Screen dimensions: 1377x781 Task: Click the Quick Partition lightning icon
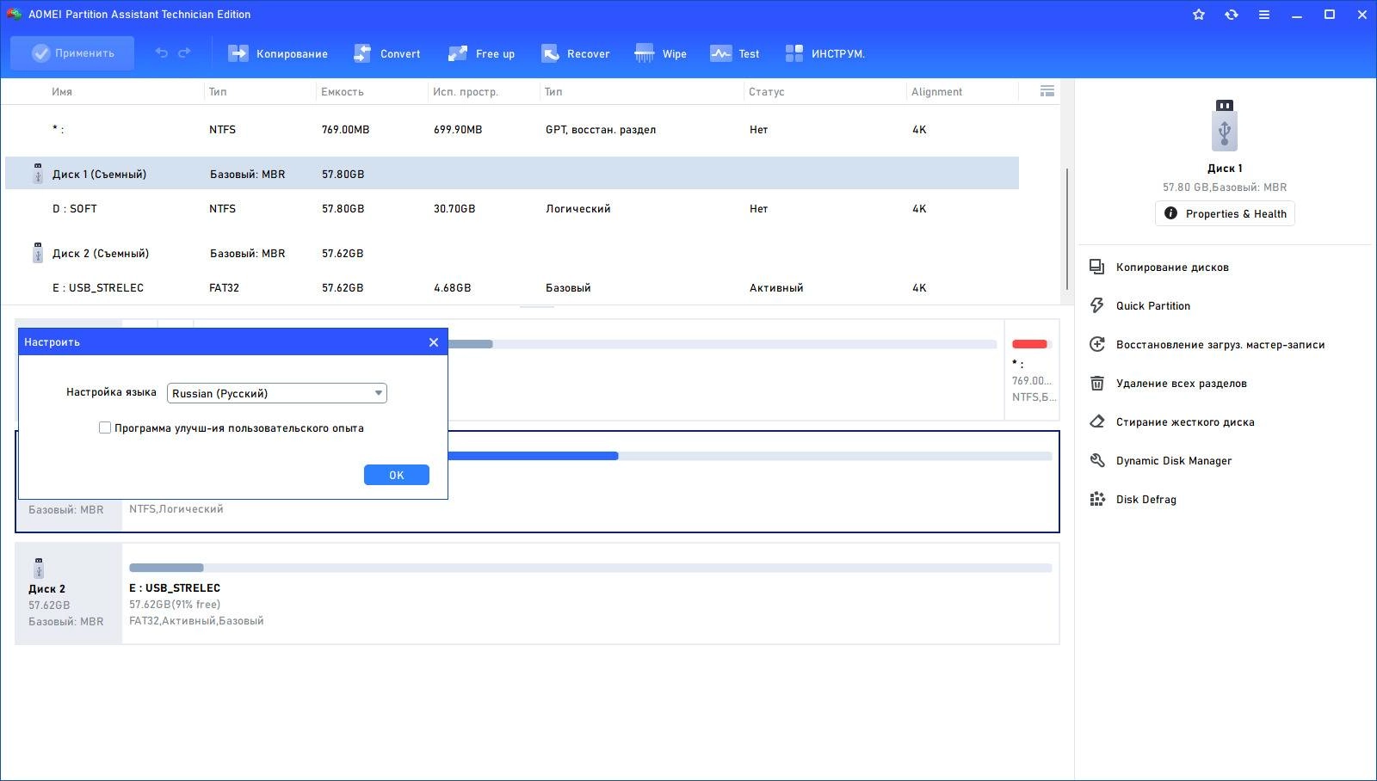click(1097, 305)
